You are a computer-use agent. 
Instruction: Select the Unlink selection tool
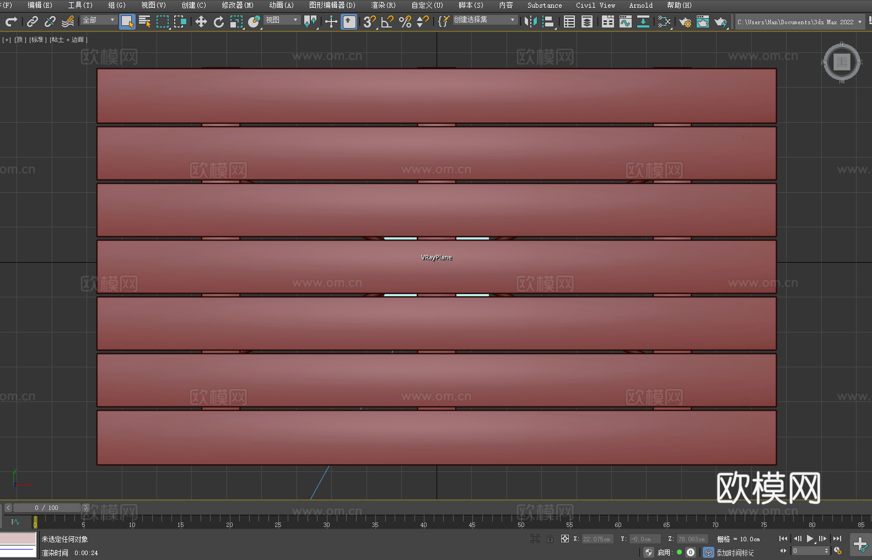click(50, 21)
